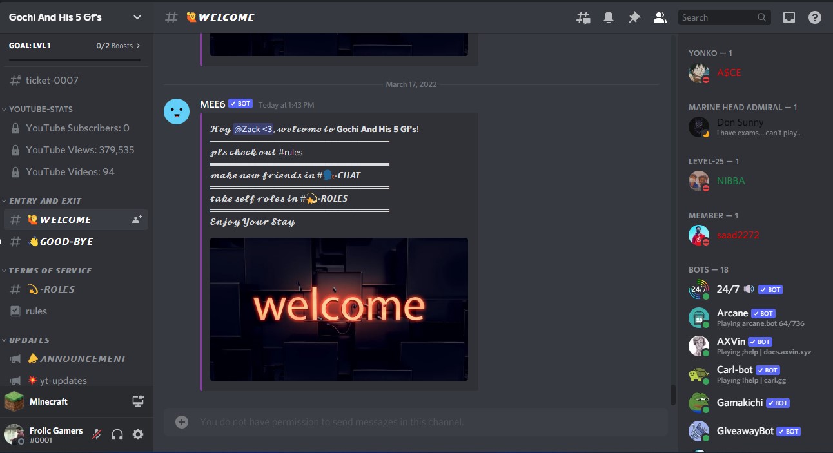Click the create invite icon on WELCOME channel
This screenshot has width=833, height=453.
coord(137,220)
